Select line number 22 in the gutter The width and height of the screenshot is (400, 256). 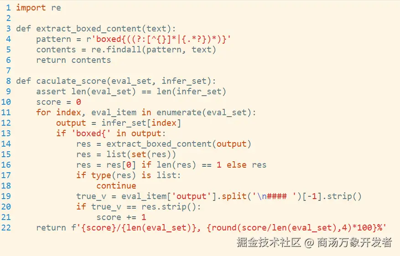coord(6,227)
